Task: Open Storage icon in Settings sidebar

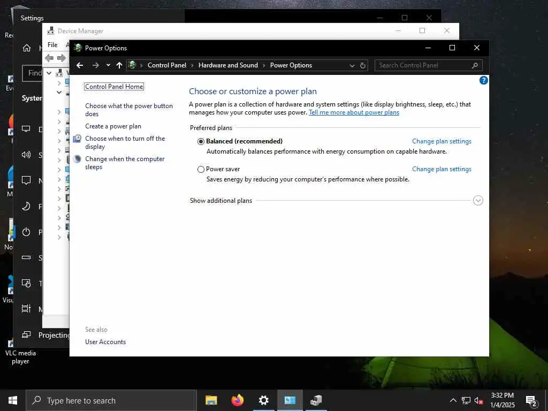Action: 26,257
